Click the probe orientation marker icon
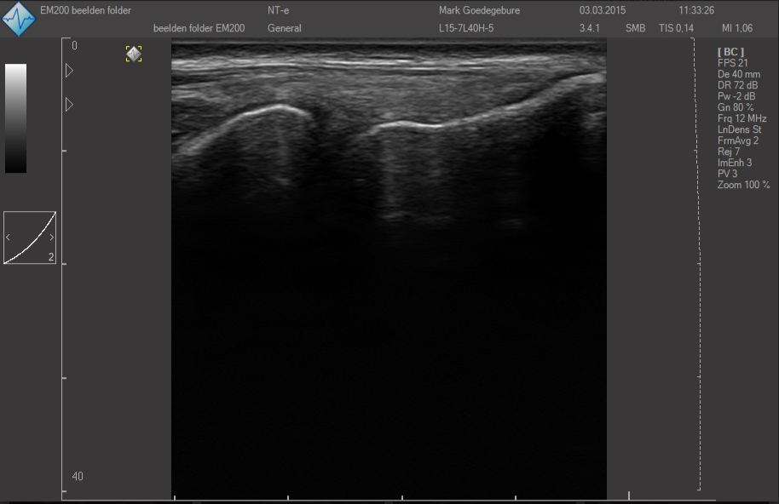Image resolution: width=779 pixels, height=504 pixels. point(134,54)
